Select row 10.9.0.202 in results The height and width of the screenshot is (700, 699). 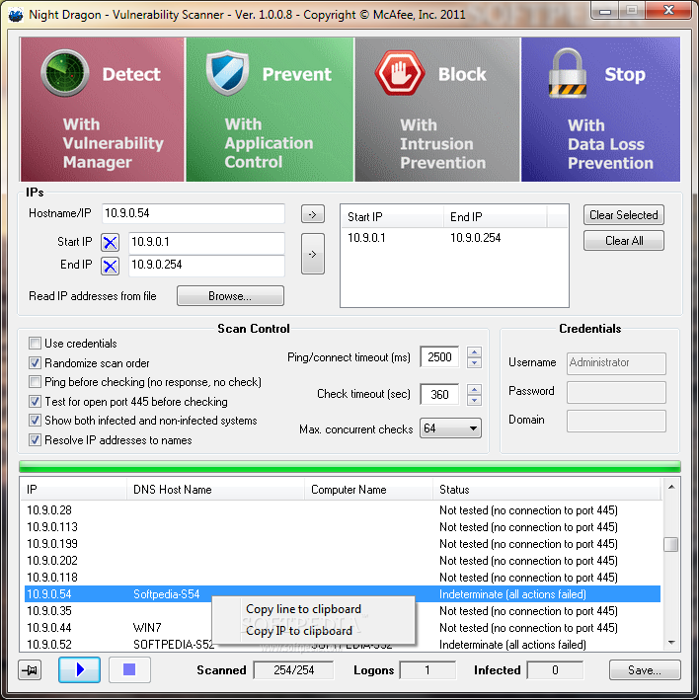342,561
